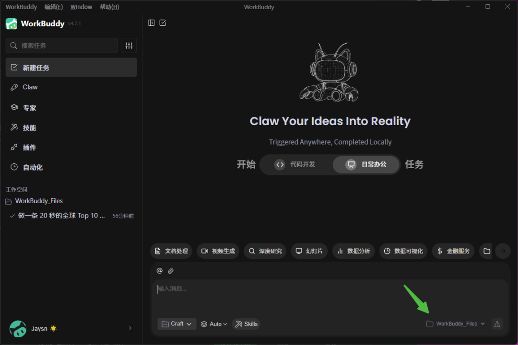Open Claw in the sidebar
This screenshot has height=345, width=518.
71,87
